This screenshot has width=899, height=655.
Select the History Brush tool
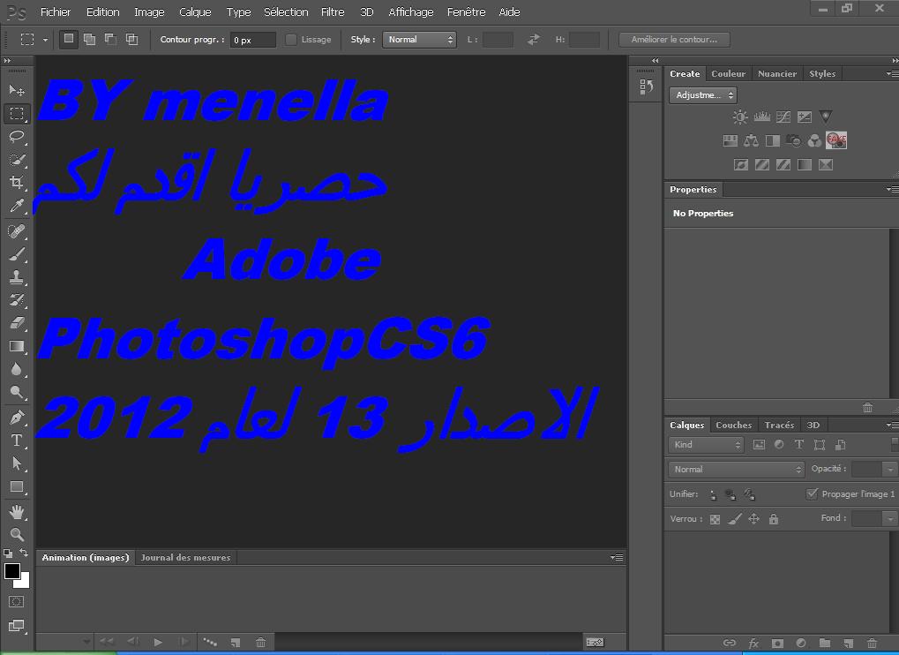click(17, 299)
